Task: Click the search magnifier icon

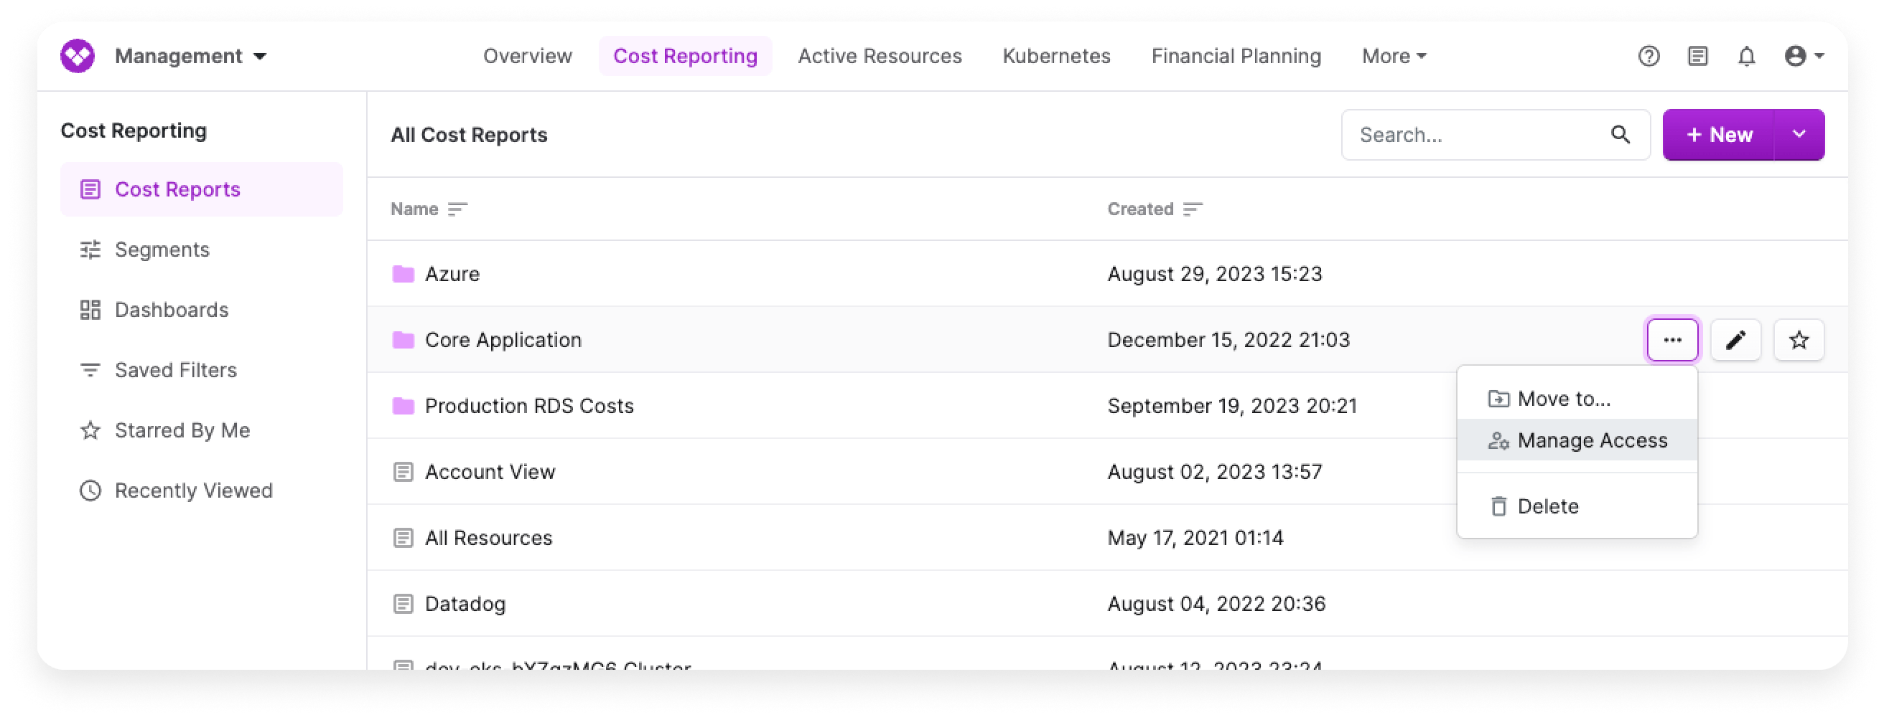Action: 1620,134
